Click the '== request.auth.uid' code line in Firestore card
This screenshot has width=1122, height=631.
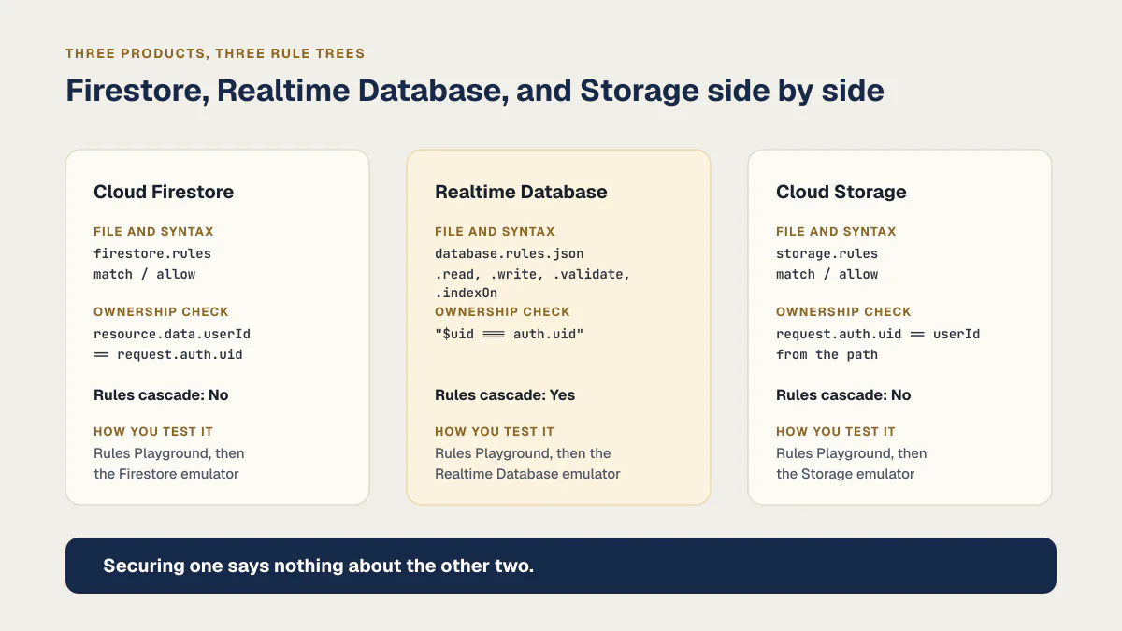tap(168, 354)
